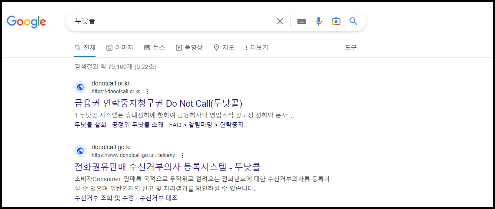Open the 두낫콜 철회 sitelink

[x=91, y=125]
